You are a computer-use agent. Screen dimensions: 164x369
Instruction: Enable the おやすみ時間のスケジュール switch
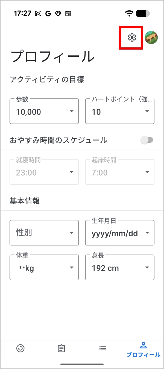tap(147, 140)
